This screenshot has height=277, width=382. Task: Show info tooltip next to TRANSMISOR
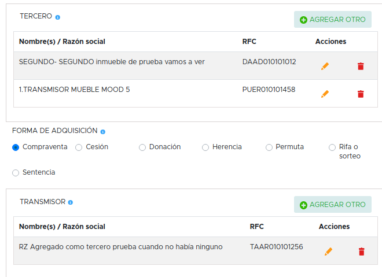pyautogui.click(x=71, y=202)
